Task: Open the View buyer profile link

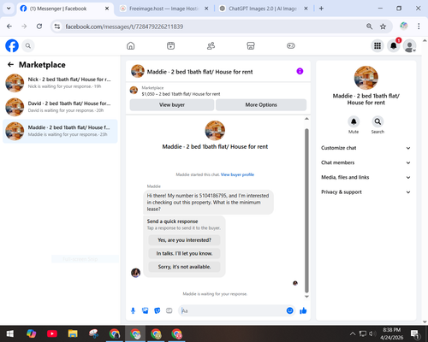Action: (237, 174)
